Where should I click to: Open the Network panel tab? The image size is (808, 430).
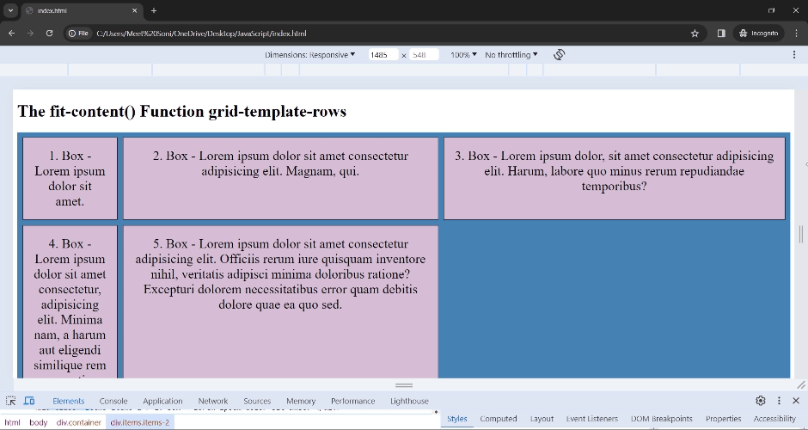pos(213,401)
